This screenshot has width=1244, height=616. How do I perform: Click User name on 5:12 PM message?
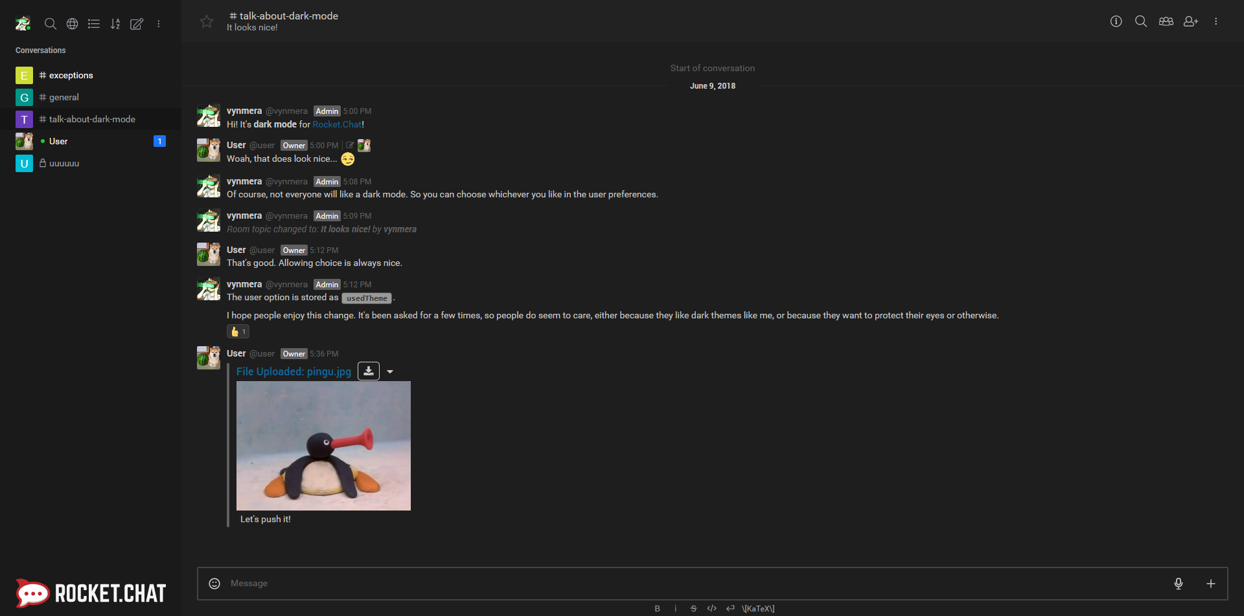[236, 250]
